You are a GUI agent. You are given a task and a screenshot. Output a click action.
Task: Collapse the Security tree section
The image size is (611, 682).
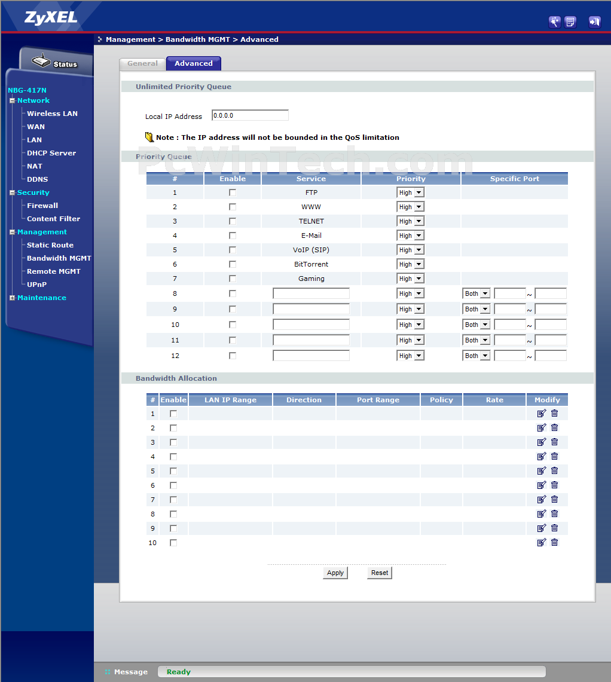pos(12,192)
